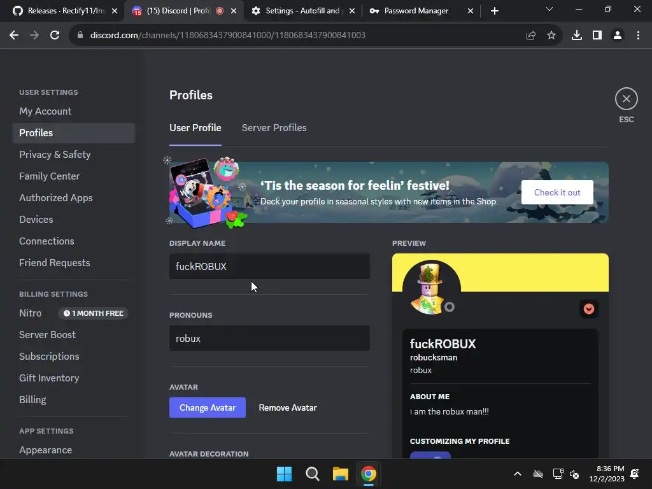This screenshot has width=652, height=489.
Task: Open Appearance settings
Action: (74, 450)
